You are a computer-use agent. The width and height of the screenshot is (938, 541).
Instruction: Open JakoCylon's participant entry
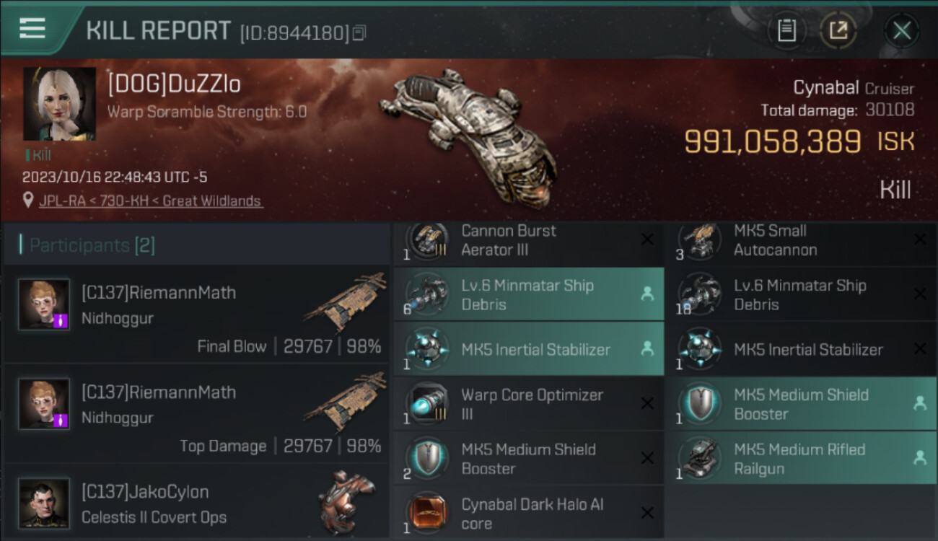coord(196,503)
